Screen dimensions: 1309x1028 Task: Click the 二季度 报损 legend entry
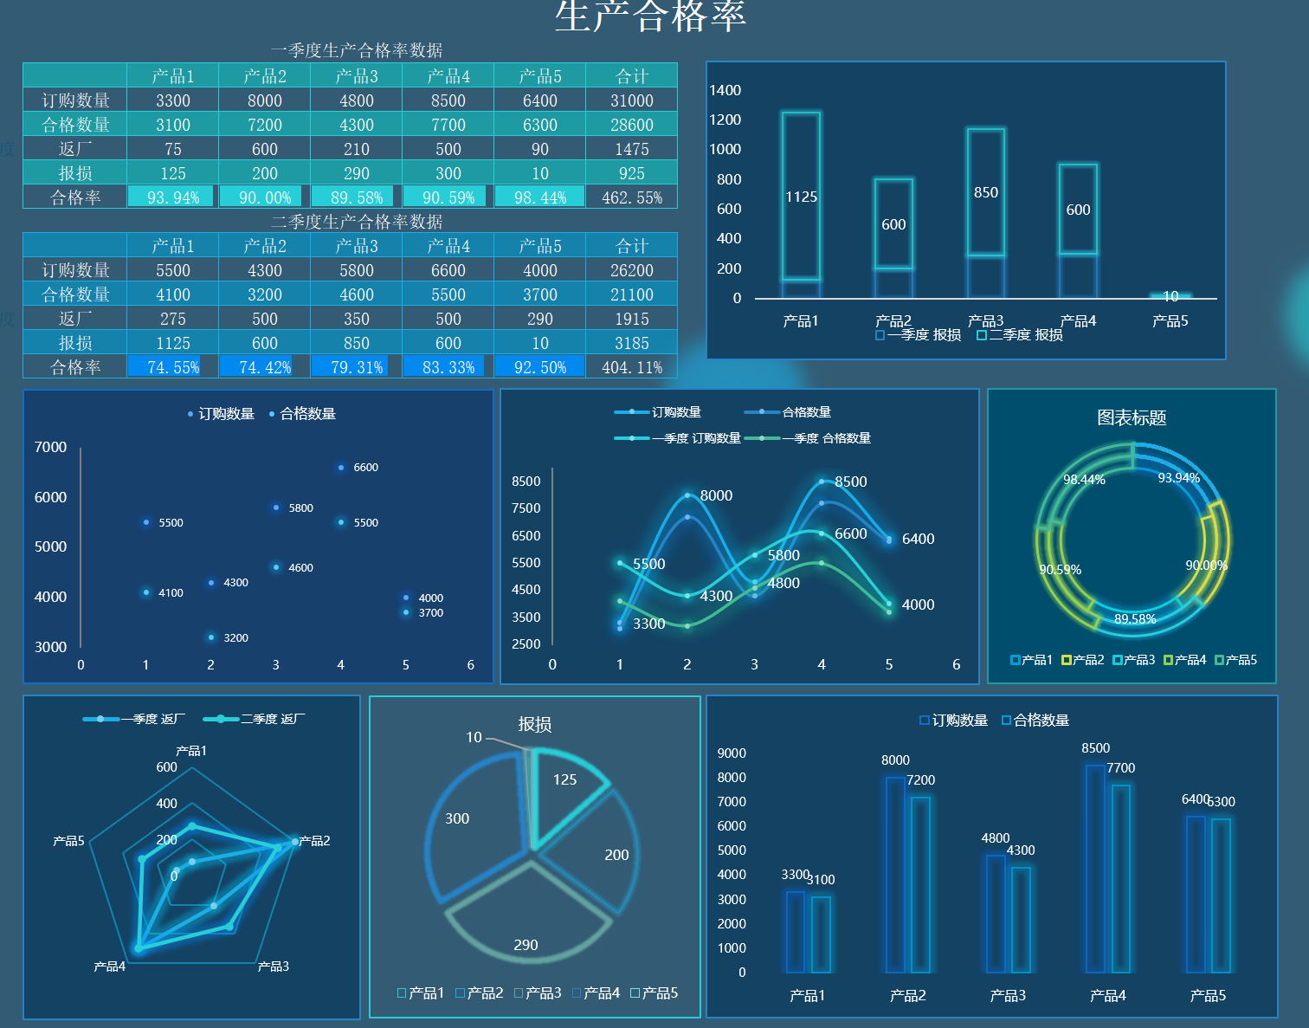click(1020, 335)
